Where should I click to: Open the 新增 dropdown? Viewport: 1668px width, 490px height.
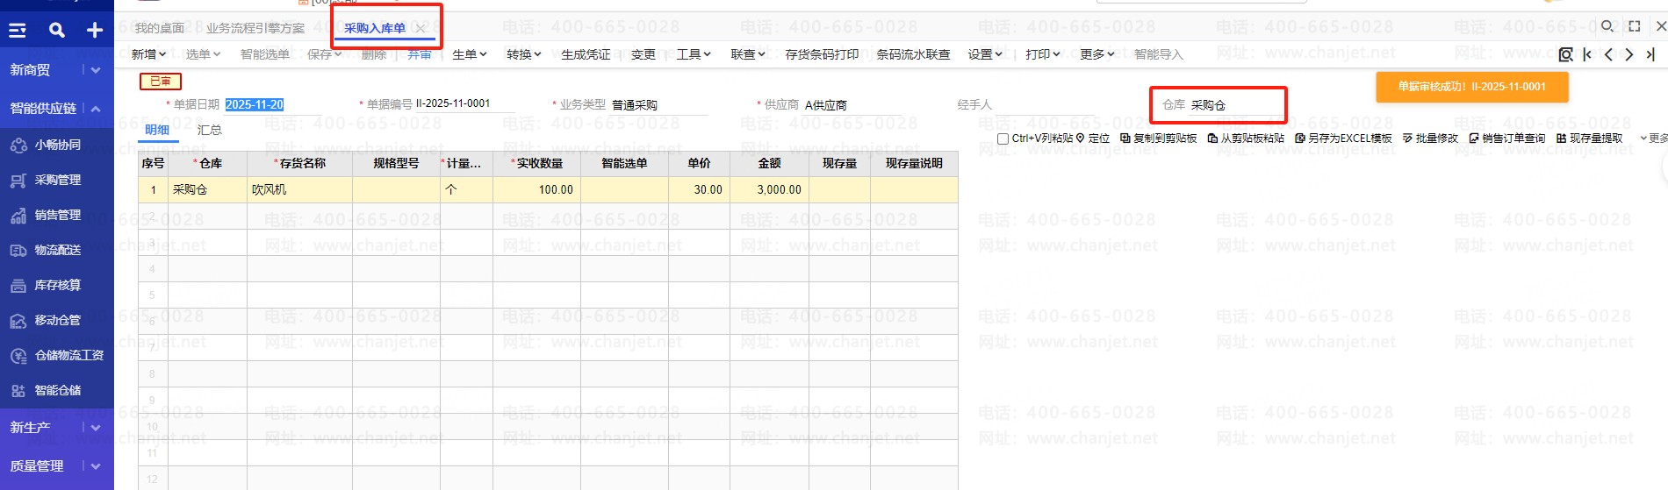coord(148,54)
